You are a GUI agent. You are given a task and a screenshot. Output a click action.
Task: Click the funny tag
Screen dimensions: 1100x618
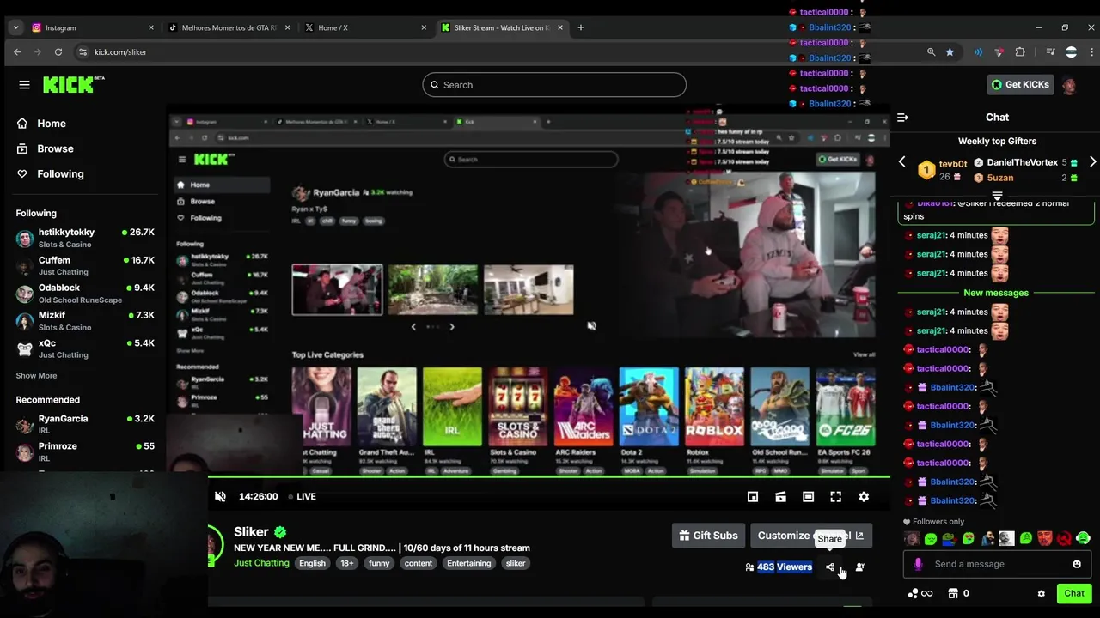point(379,563)
